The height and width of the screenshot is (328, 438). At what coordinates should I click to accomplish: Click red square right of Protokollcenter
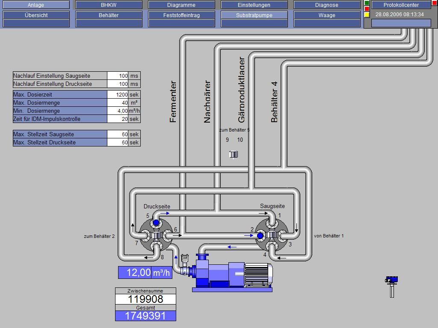click(435, 3)
